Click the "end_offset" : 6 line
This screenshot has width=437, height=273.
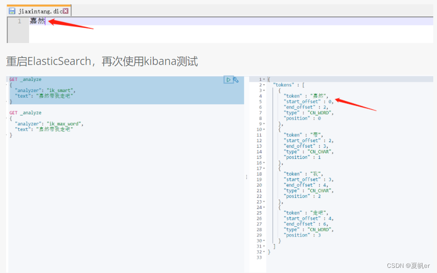point(306,224)
